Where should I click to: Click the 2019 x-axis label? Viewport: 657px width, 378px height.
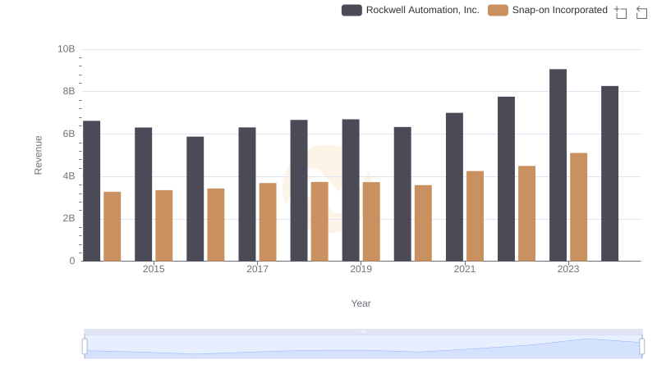pos(361,269)
